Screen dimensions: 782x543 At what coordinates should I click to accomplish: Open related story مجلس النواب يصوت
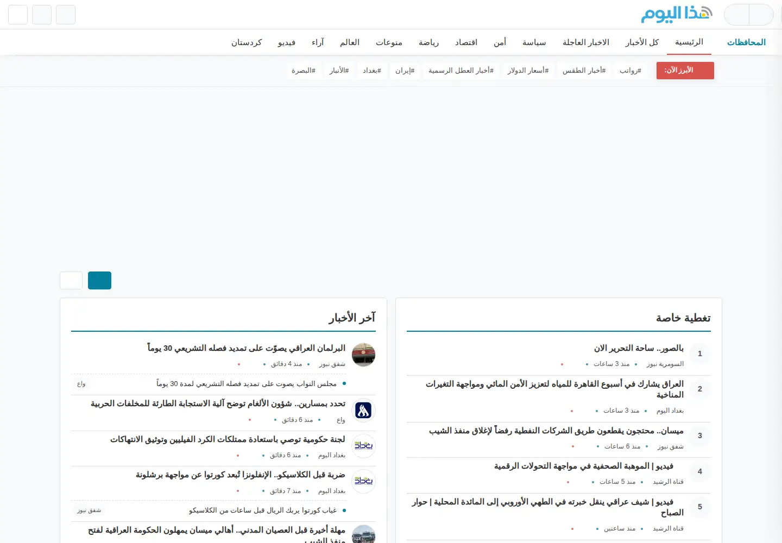point(247,384)
